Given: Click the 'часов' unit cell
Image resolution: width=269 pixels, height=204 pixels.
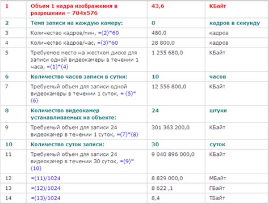Looking at the screenshot, I should [217, 76].
